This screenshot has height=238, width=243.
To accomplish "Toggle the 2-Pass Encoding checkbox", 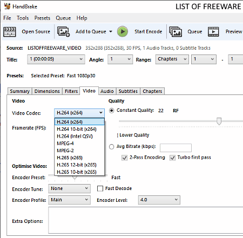I will 124,158.
